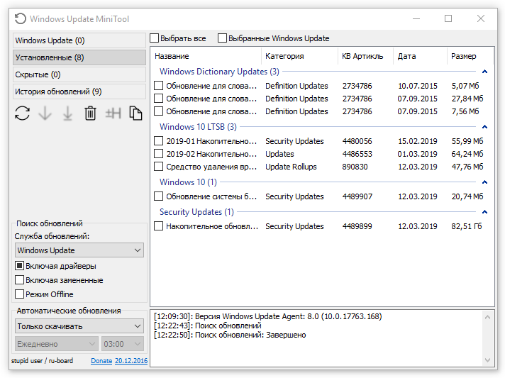
Task: Collapse Windows 10 LTSB group
Action: (x=484, y=127)
